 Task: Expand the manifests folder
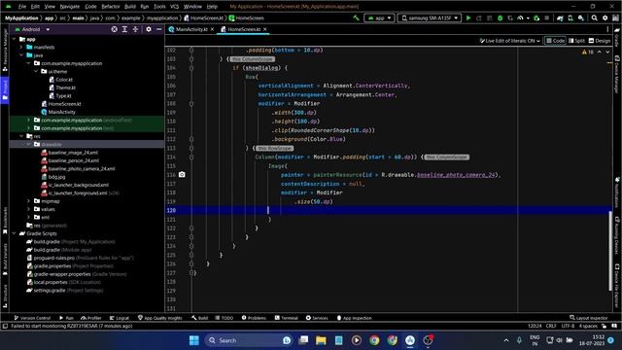coord(21,48)
